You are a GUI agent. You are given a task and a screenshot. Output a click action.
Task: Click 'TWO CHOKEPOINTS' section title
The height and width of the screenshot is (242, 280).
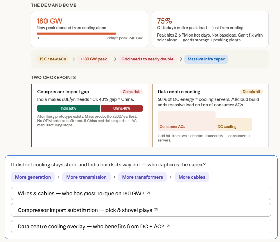click(x=53, y=77)
